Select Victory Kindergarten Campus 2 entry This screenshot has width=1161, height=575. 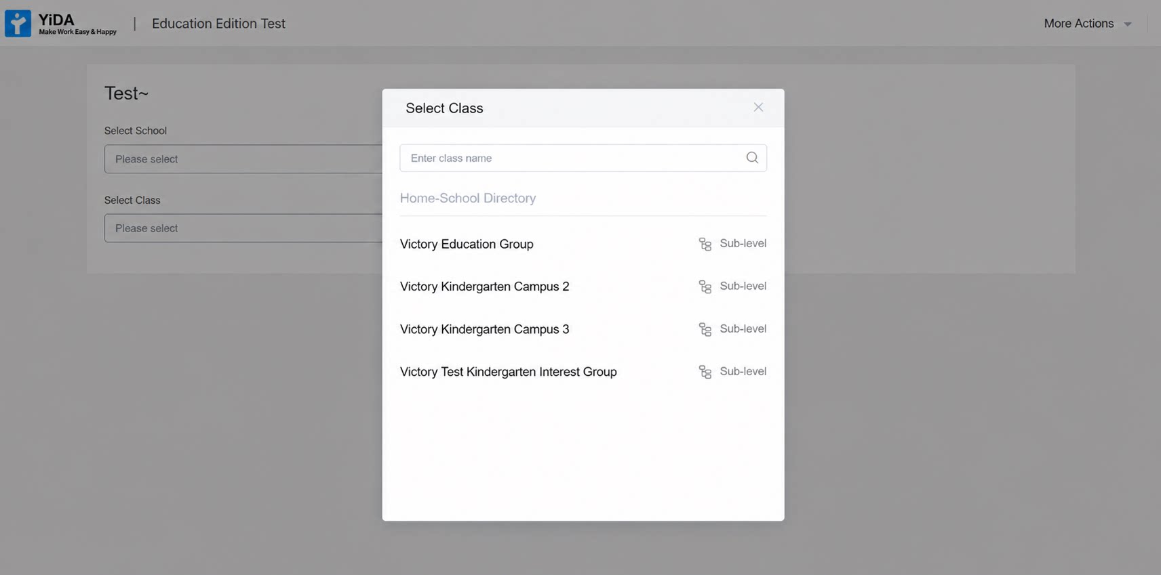tap(484, 286)
